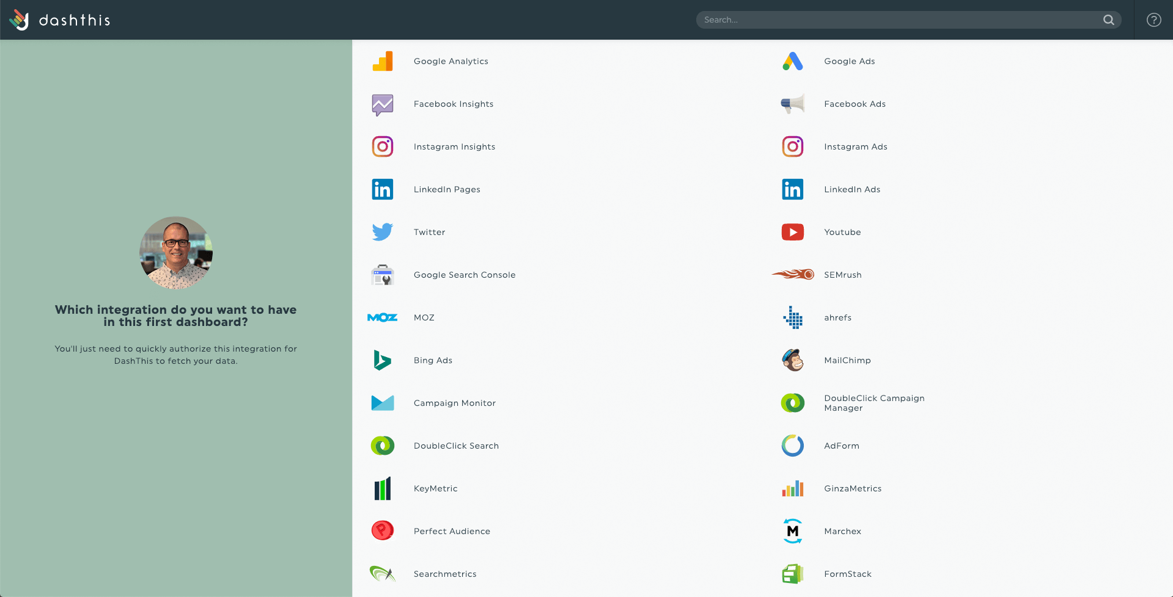Viewport: 1173px width, 597px height.
Task: Click the DoubleClick Search icon
Action: 383,446
